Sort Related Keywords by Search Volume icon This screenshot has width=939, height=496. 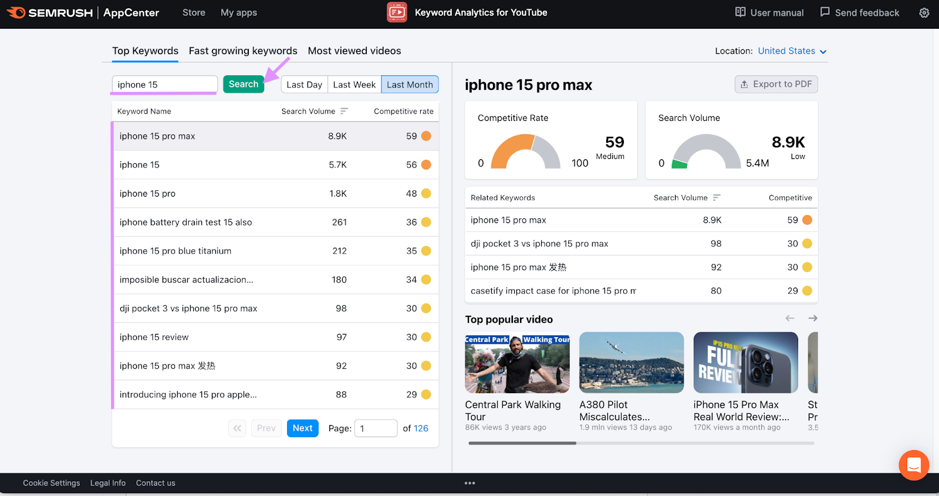coord(717,198)
